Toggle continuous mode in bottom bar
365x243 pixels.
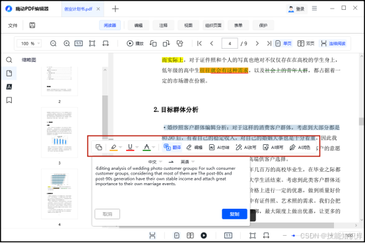152,236
